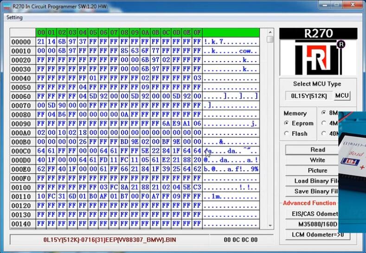Click column header 0F
The height and width of the screenshot is (253, 366).
pos(197,32)
